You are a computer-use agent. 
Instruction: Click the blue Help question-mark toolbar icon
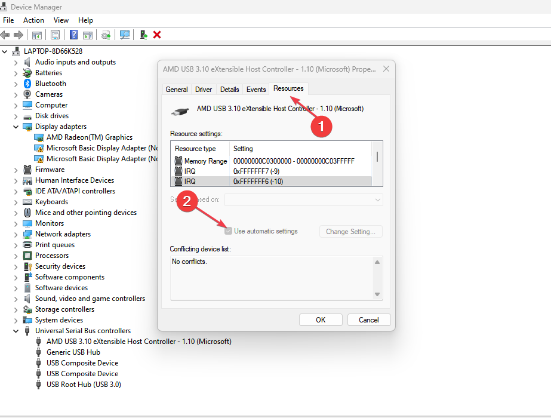(x=74, y=35)
